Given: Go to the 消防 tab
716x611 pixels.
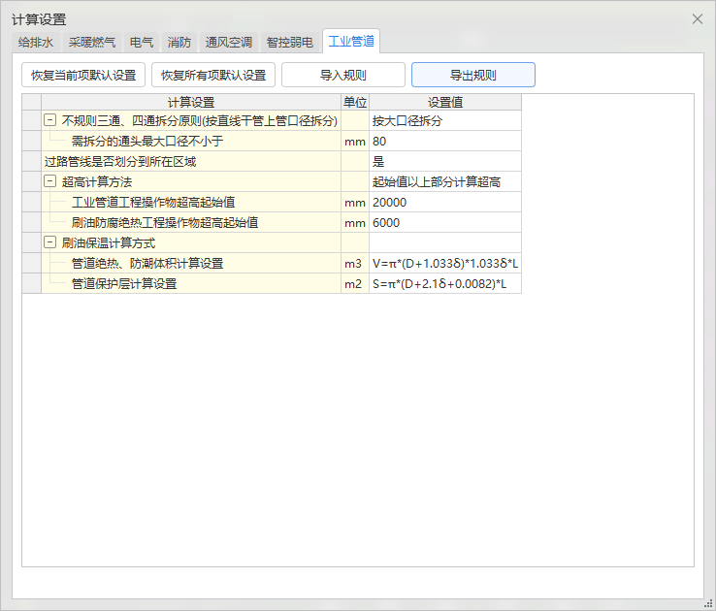Looking at the screenshot, I should [x=179, y=43].
